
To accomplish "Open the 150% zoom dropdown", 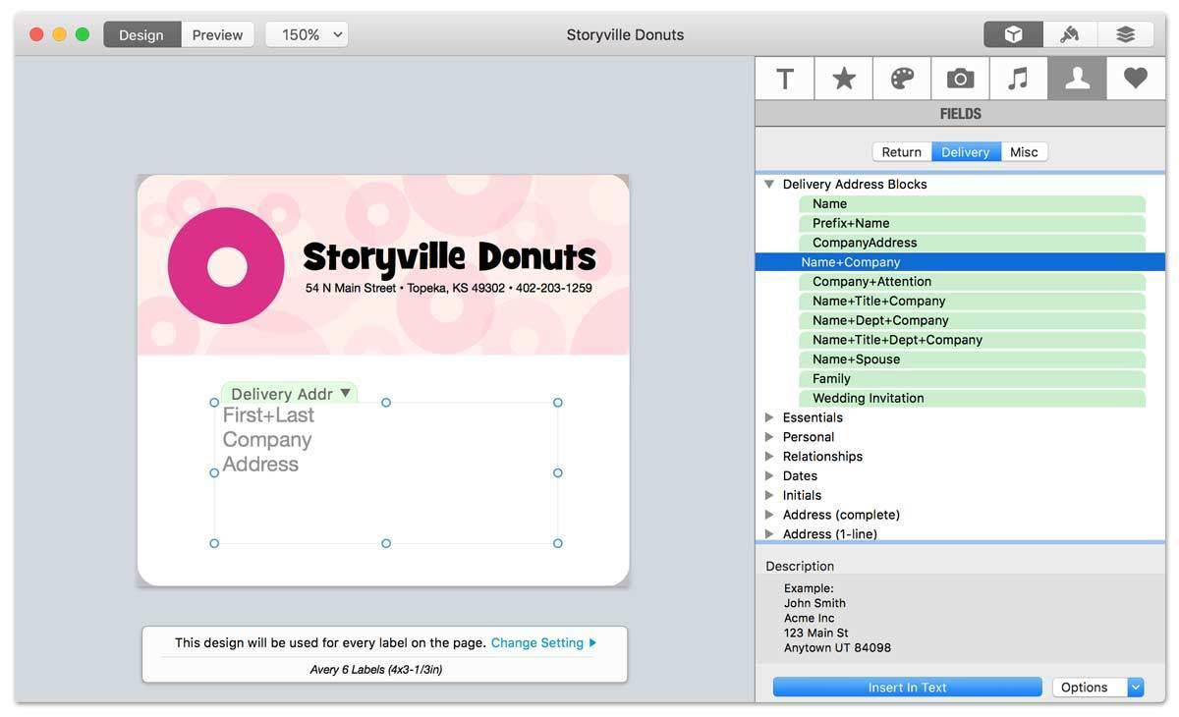I will pos(307,34).
